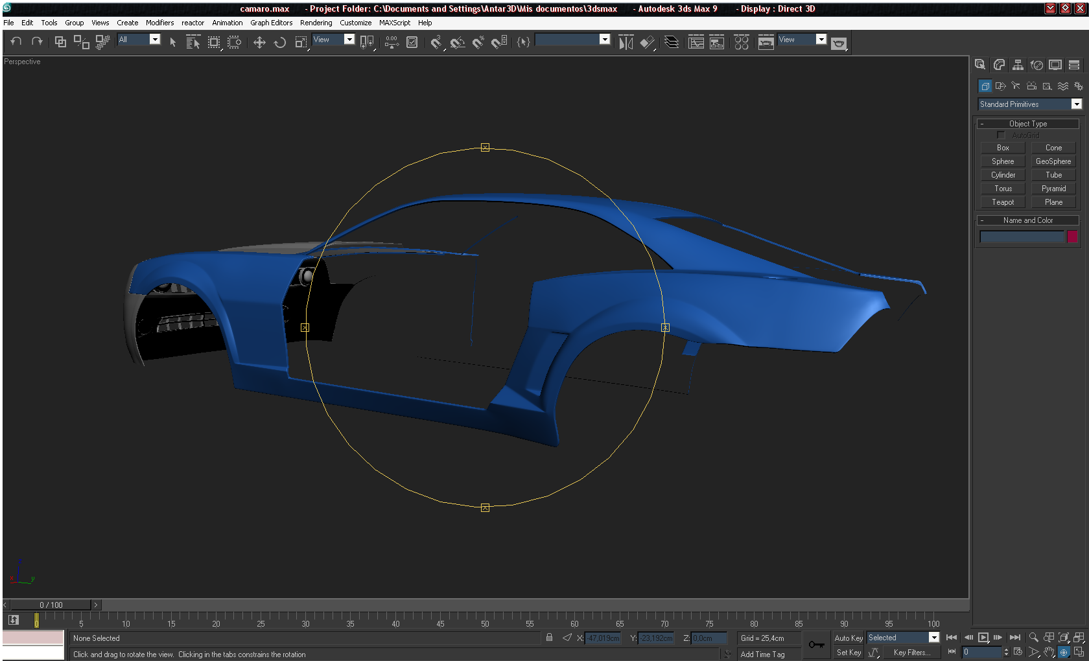The width and height of the screenshot is (1089, 661).
Task: Select the Pan View hand tool
Action: [x=1049, y=652]
